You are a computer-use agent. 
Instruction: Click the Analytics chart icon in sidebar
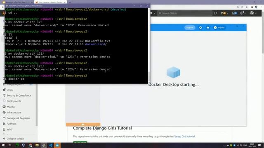(4, 124)
